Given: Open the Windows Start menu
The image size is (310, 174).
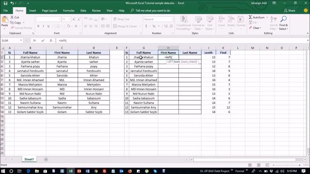Looking at the screenshot, I should coord(3,171).
